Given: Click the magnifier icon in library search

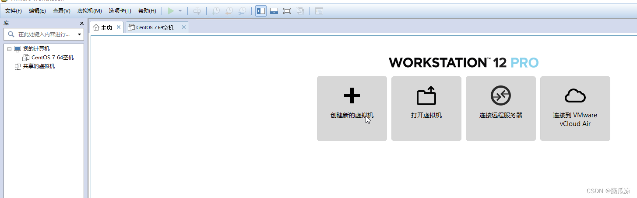Looking at the screenshot, I should 11,34.
